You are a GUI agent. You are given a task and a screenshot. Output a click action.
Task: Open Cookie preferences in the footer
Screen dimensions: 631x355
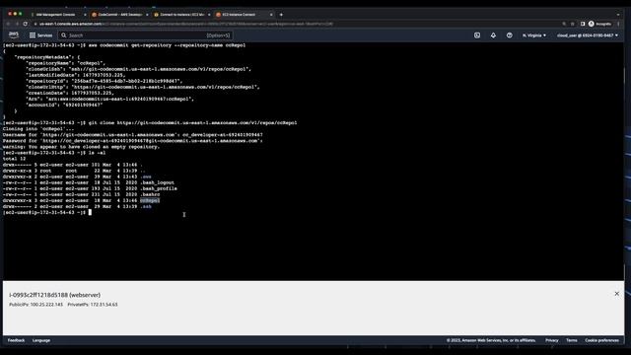(x=601, y=340)
